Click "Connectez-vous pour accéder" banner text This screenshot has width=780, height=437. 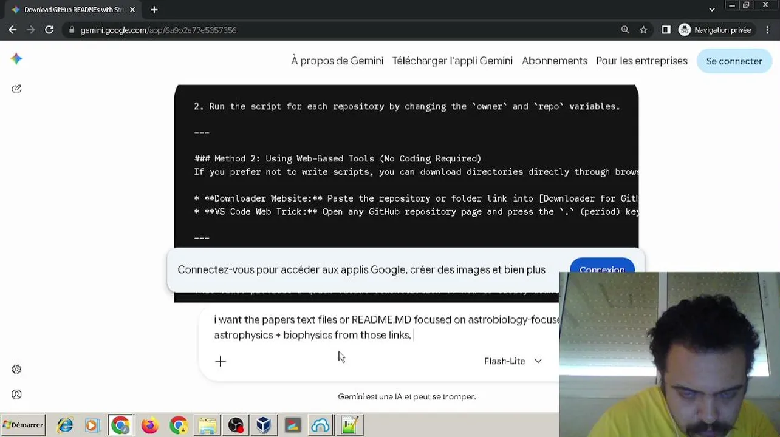pyautogui.click(x=361, y=269)
